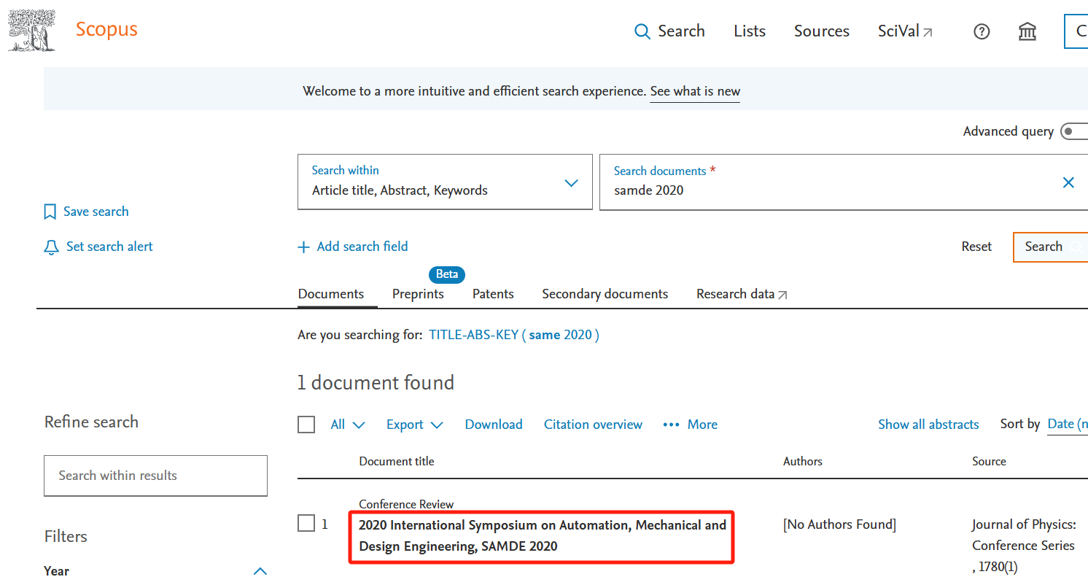The image size is (1088, 585).
Task: Click Show all abstracts
Action: point(928,425)
